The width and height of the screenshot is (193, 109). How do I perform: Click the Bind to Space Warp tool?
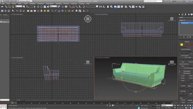click(13, 7)
